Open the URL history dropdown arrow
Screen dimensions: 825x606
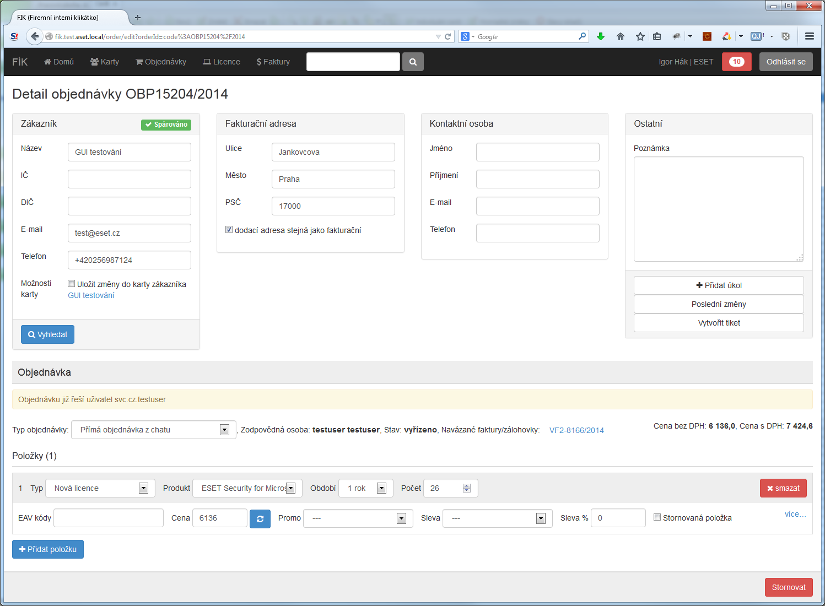click(x=438, y=37)
